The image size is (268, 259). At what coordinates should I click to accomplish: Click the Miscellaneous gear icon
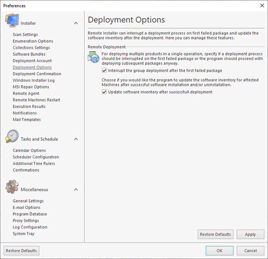coord(12,187)
